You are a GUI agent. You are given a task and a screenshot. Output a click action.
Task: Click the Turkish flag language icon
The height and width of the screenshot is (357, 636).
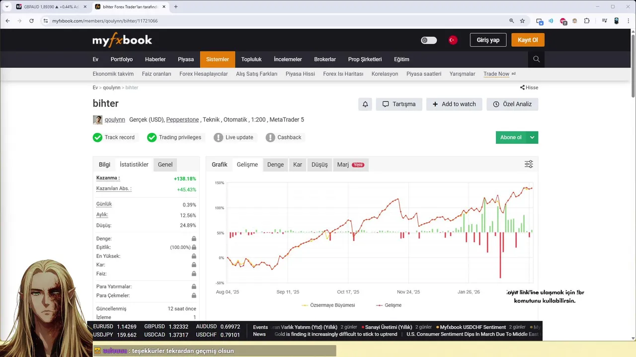pyautogui.click(x=453, y=40)
